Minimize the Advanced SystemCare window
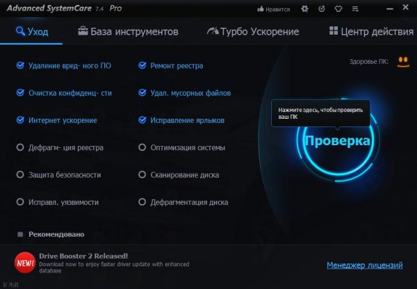 click(x=390, y=9)
